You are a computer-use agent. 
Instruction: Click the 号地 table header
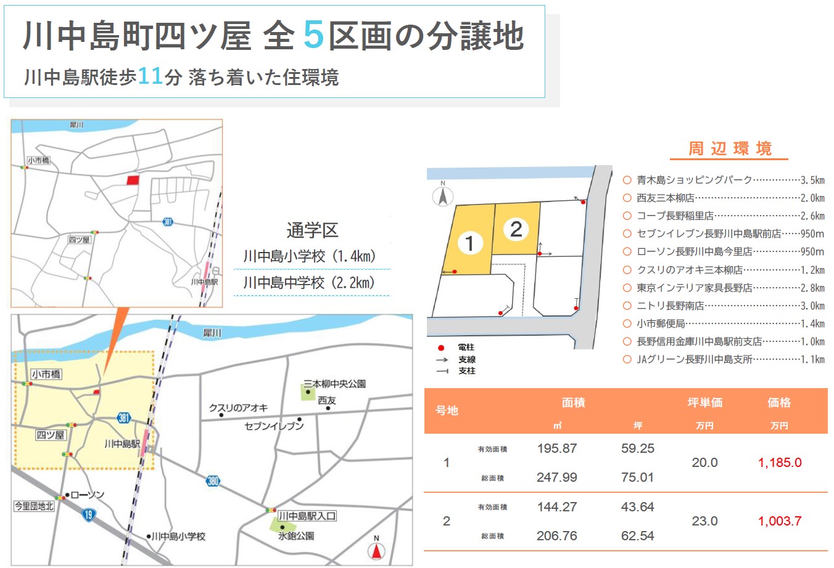tap(447, 410)
